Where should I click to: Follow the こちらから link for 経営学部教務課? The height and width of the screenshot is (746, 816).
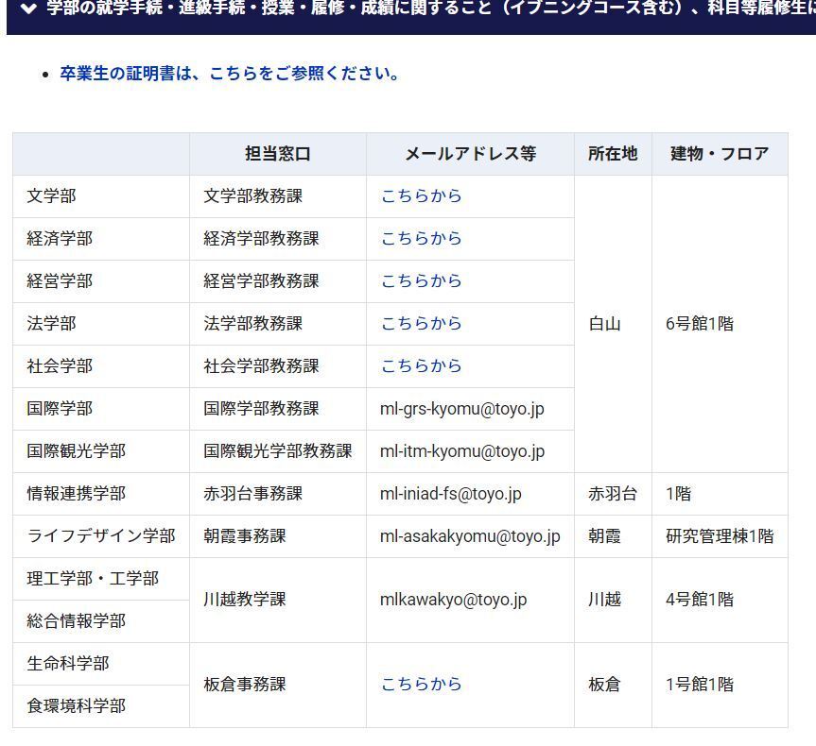[421, 281]
